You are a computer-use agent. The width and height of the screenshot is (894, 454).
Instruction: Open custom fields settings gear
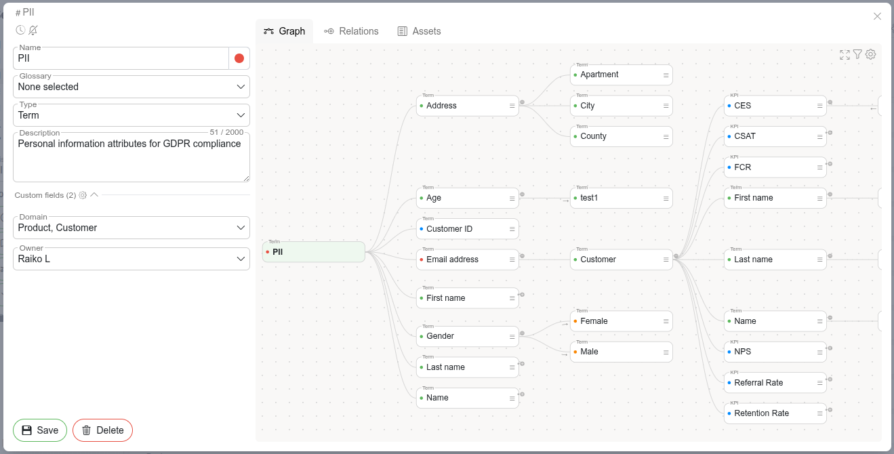(x=83, y=195)
